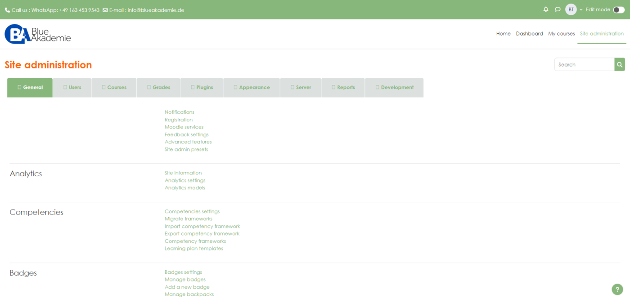Open Badges settings link

click(183, 272)
